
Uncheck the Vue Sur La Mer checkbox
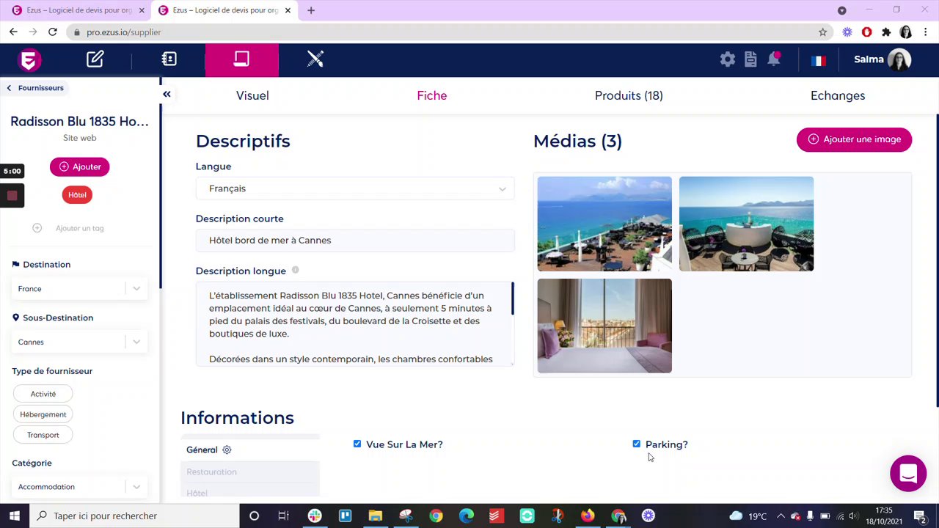[357, 444]
